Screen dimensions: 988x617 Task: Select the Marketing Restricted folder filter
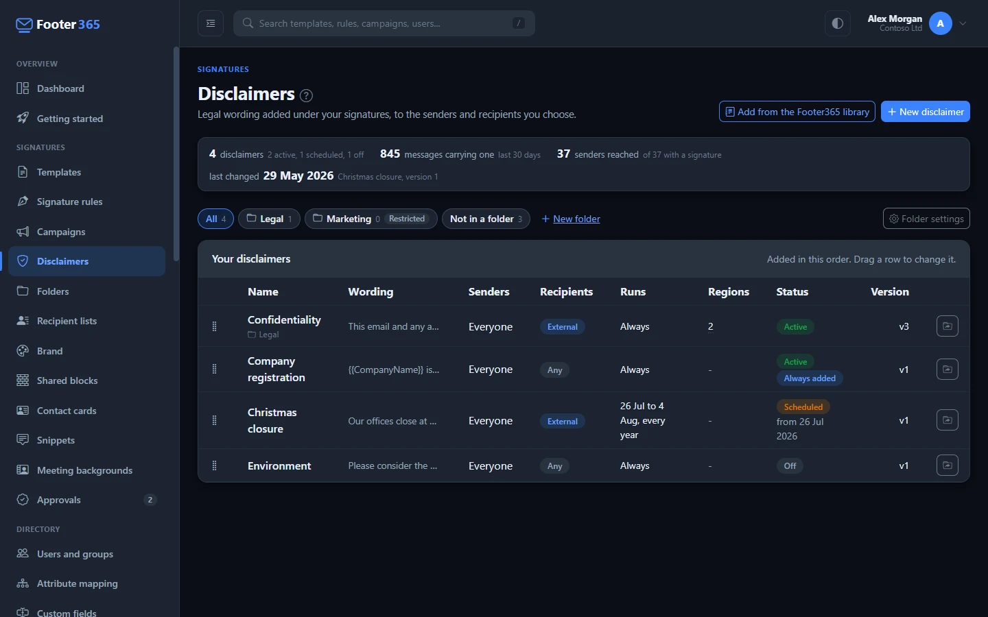click(x=370, y=219)
